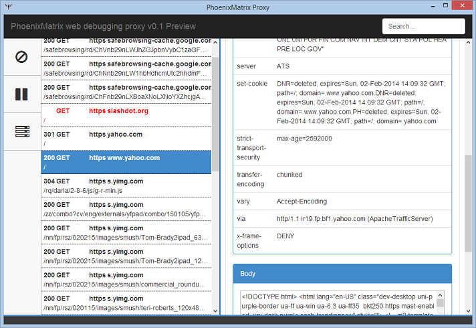The width and height of the screenshot is (476, 328).
Task: Select the 304 GET s.yimg.com g-r-min.js request
Action: [x=126, y=185]
